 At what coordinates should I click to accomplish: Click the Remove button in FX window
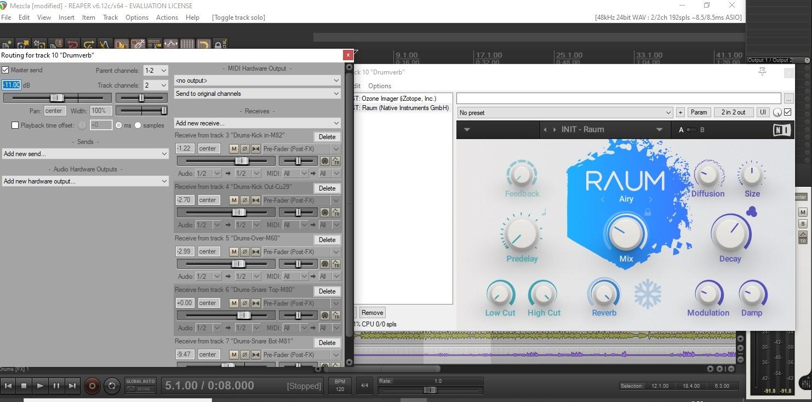tap(372, 313)
